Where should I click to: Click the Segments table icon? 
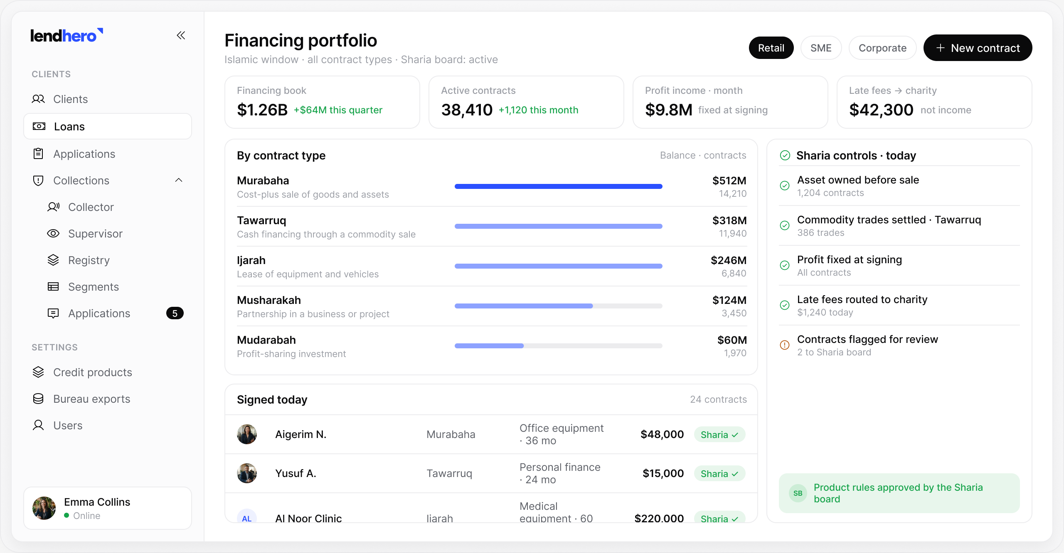(x=53, y=286)
